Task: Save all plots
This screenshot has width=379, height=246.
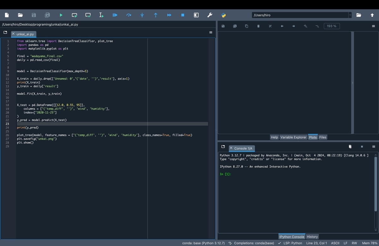Action: point(235,26)
